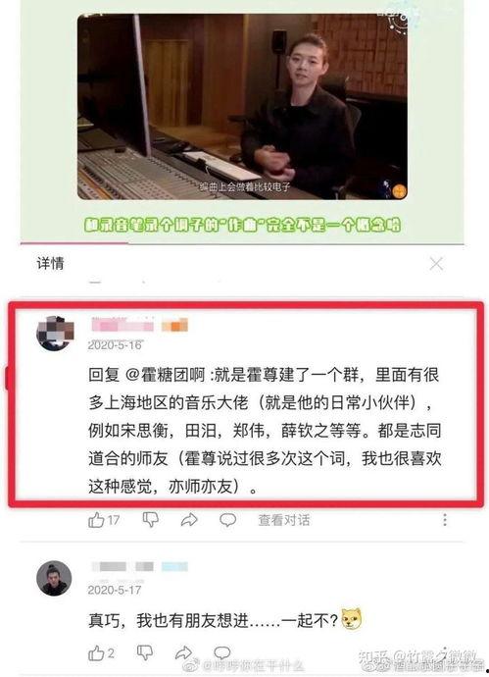This screenshot has width=489, height=677.
Task: Share the 2020-5-17 comment
Action: pos(183,652)
